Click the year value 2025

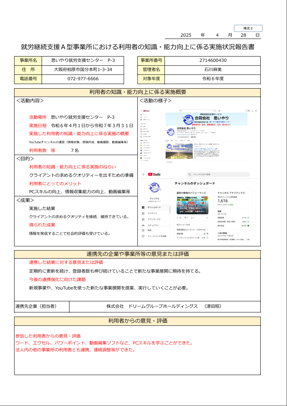pos(186,35)
